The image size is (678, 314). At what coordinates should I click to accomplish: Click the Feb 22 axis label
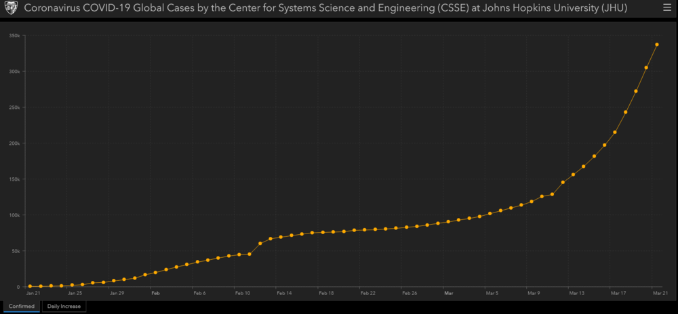click(367, 293)
